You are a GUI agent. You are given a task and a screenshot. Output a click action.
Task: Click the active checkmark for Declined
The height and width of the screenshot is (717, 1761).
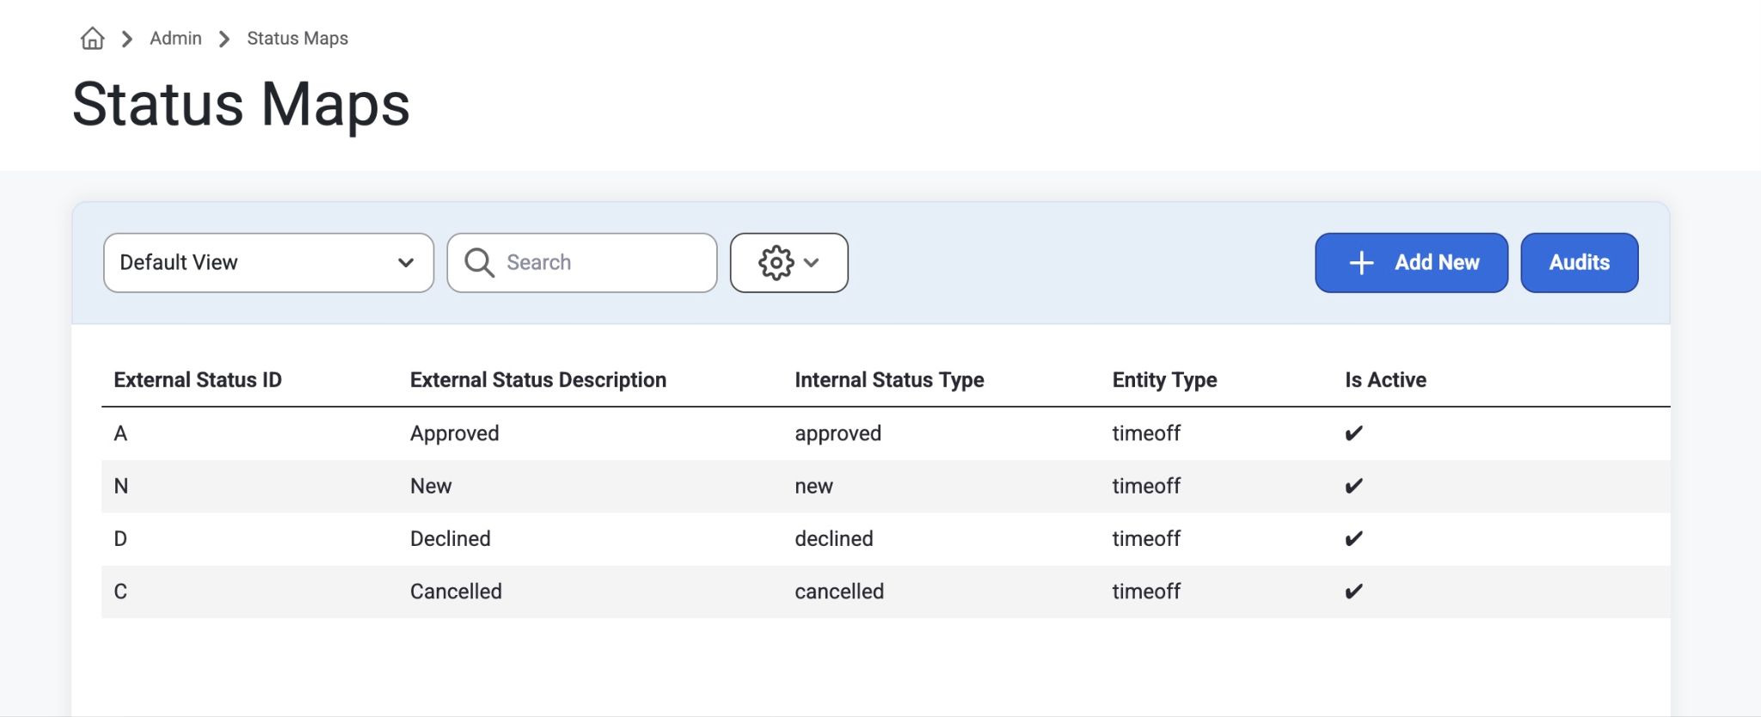pyautogui.click(x=1353, y=539)
